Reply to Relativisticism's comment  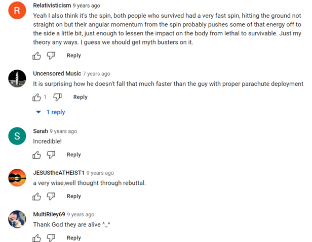(73, 56)
